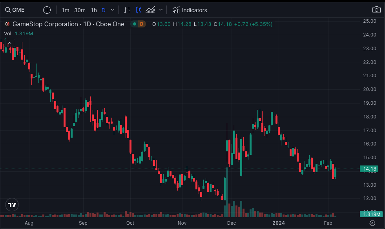Take a chart snapshot with camera icon
The height and width of the screenshot is (229, 385).
click(x=376, y=10)
